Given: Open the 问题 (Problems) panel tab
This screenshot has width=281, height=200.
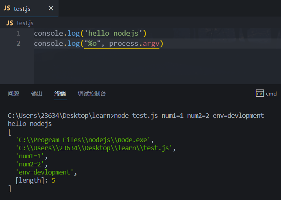Looking at the screenshot, I should tap(13, 94).
